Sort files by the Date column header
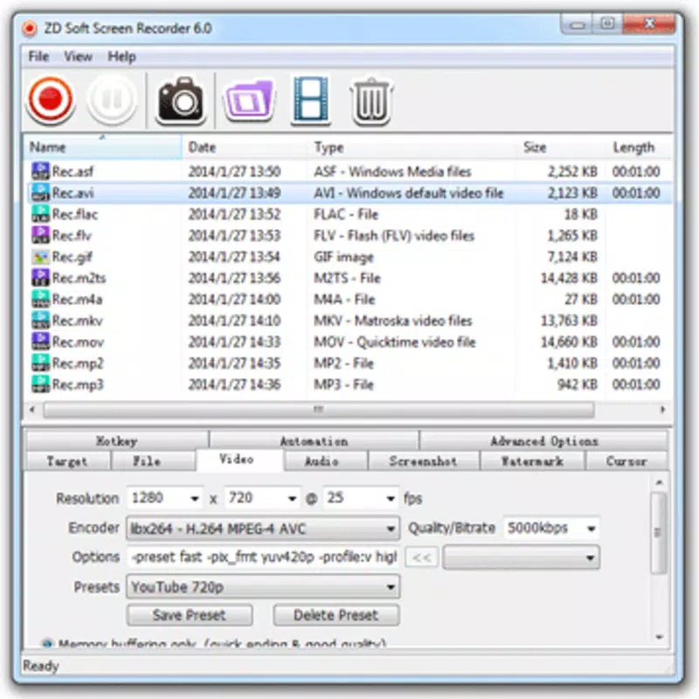The width and height of the screenshot is (699, 699). pos(245,147)
